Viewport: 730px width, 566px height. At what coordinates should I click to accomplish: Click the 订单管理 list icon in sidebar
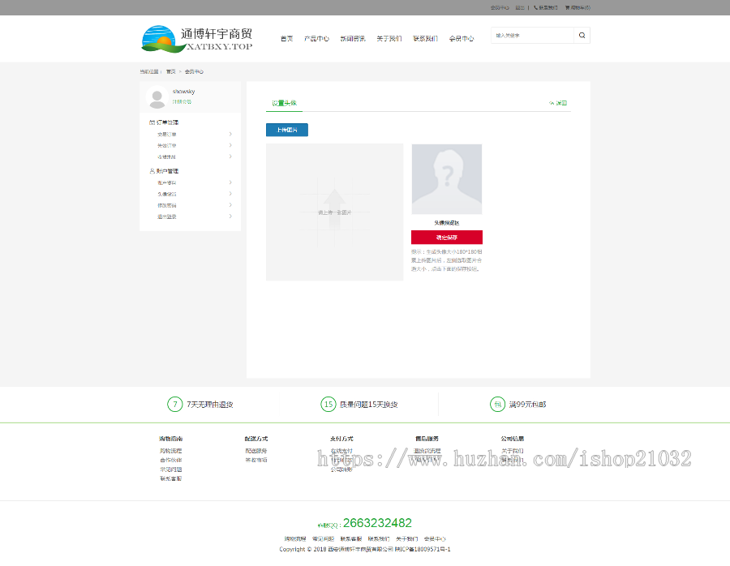[x=152, y=122]
